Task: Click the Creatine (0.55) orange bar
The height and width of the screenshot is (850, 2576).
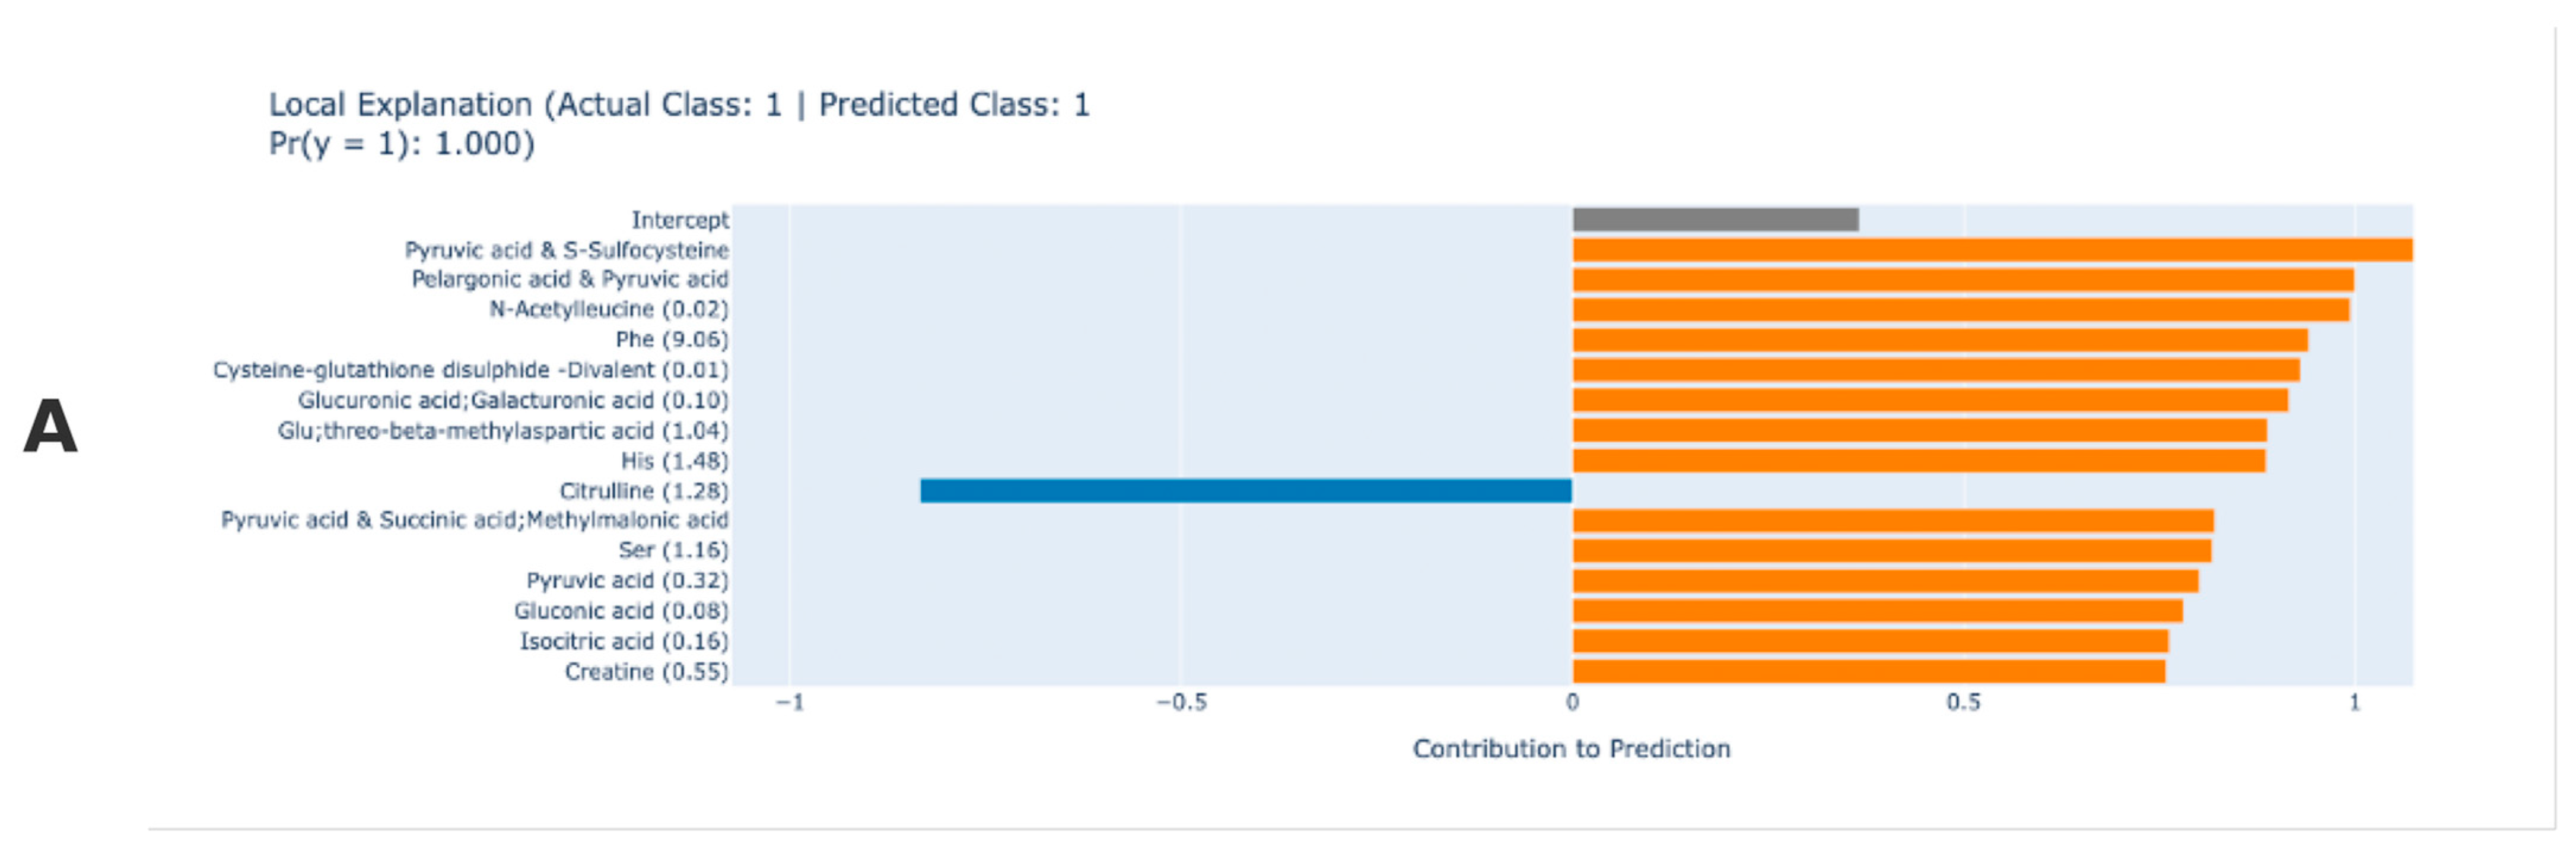Action: [x=1868, y=672]
